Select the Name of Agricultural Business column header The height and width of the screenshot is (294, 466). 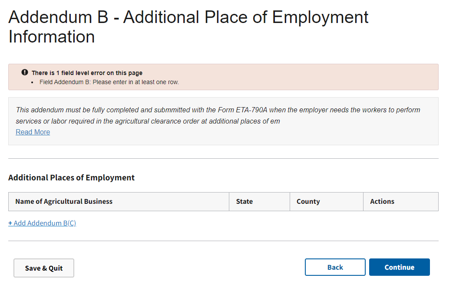pos(64,201)
